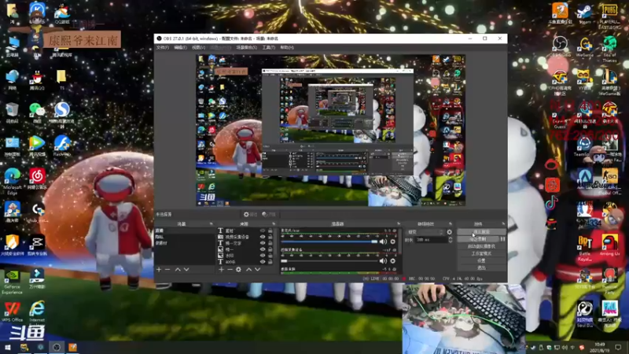Toggle visibility of first text source row
The height and width of the screenshot is (354, 629).
263,230
